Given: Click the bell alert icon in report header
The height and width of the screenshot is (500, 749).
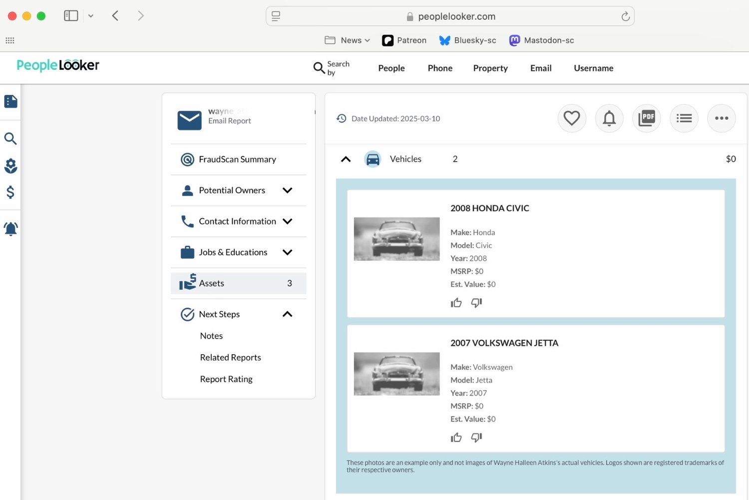Looking at the screenshot, I should coord(609,118).
